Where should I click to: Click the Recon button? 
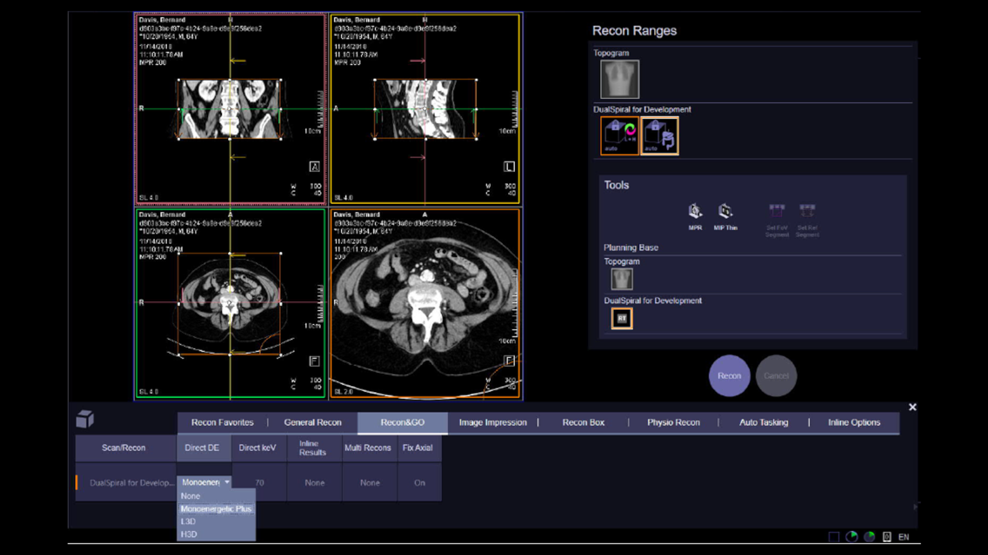pyautogui.click(x=729, y=376)
